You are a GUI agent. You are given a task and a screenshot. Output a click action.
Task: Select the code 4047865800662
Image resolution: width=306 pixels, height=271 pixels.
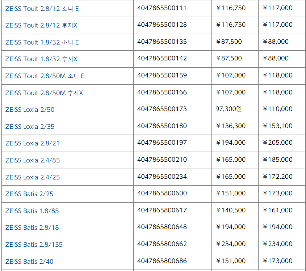162,244
